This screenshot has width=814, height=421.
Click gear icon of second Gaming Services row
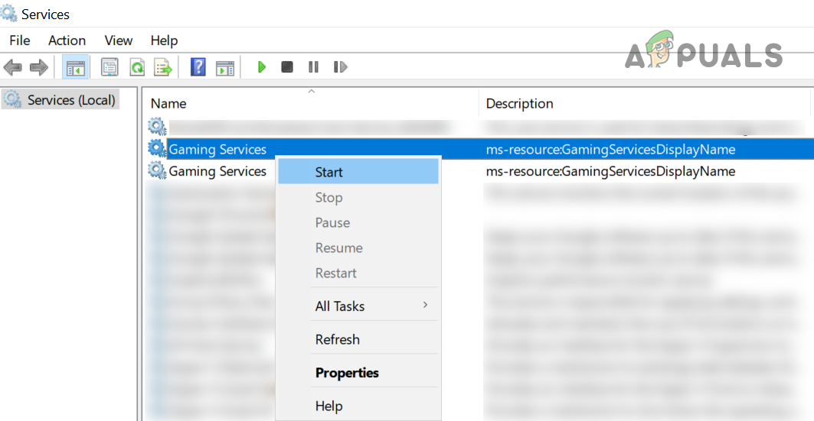point(157,170)
